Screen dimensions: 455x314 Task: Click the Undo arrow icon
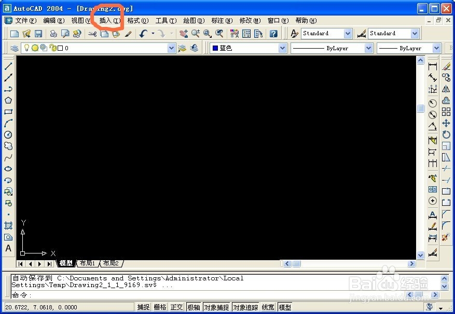point(143,34)
